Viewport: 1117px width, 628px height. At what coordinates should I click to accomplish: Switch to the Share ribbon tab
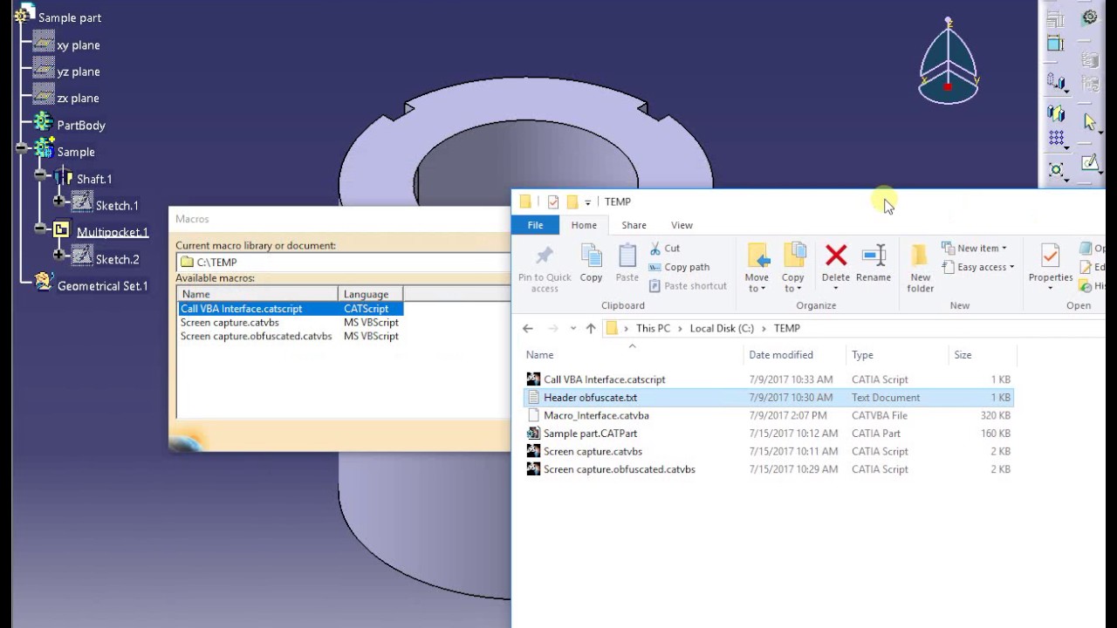click(634, 225)
